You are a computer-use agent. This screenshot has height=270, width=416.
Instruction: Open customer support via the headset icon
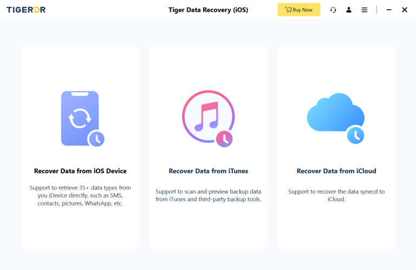(x=333, y=10)
